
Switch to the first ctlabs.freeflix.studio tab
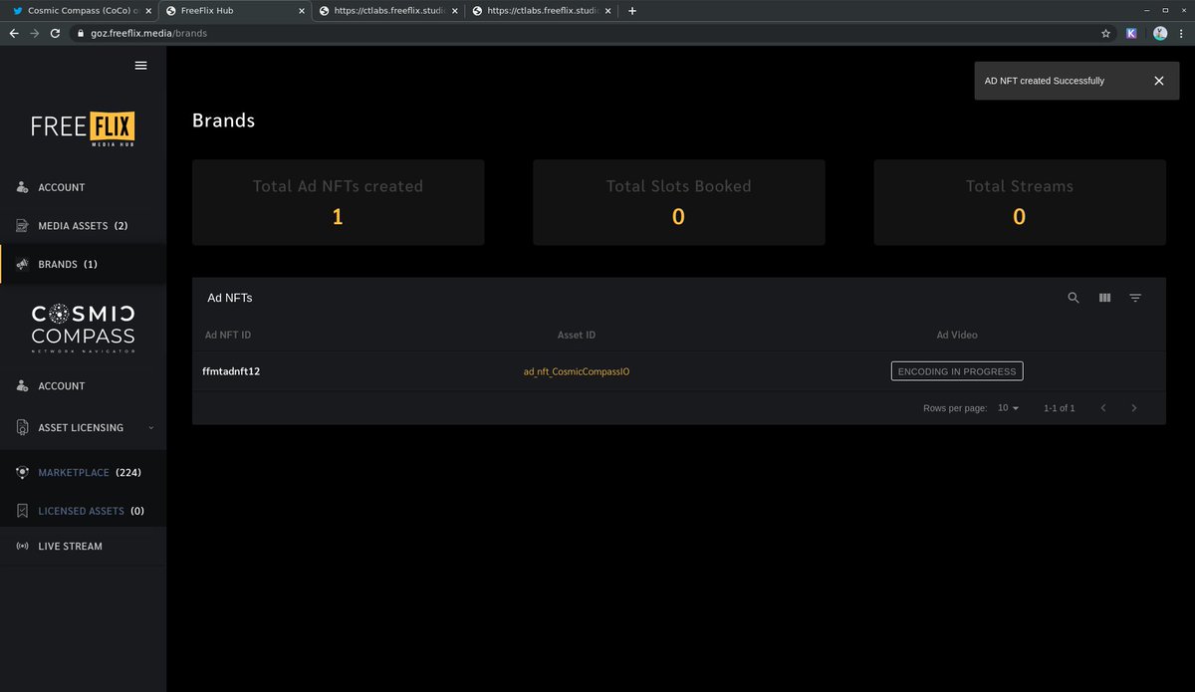click(x=387, y=11)
